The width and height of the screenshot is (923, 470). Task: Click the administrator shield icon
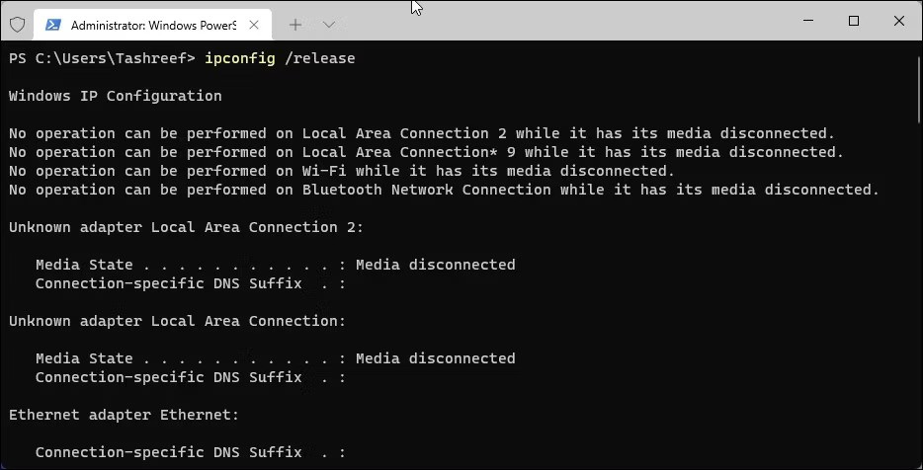[17, 25]
